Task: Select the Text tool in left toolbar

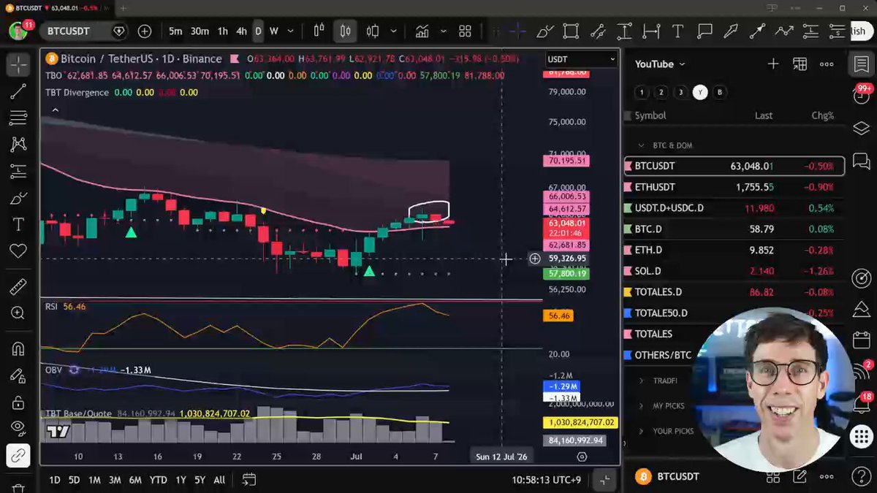Action: pos(18,224)
